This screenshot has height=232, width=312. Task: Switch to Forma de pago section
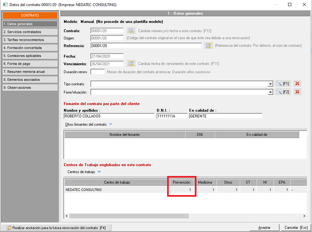coord(30,64)
